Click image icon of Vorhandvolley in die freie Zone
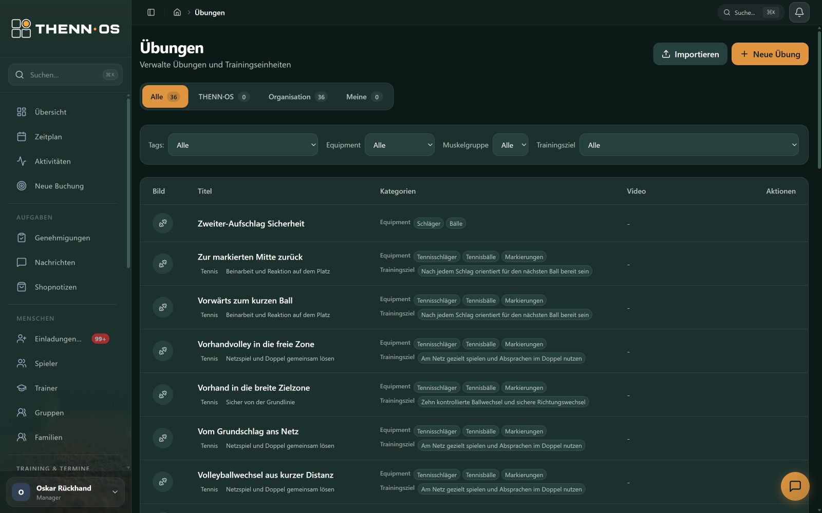 163,351
